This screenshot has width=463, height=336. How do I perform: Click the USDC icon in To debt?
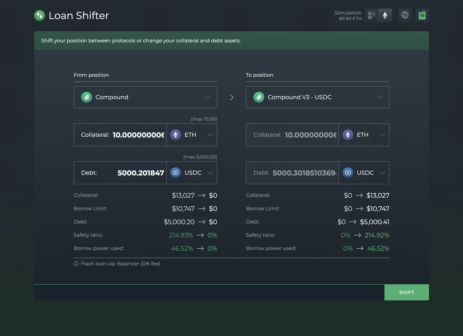tap(348, 173)
